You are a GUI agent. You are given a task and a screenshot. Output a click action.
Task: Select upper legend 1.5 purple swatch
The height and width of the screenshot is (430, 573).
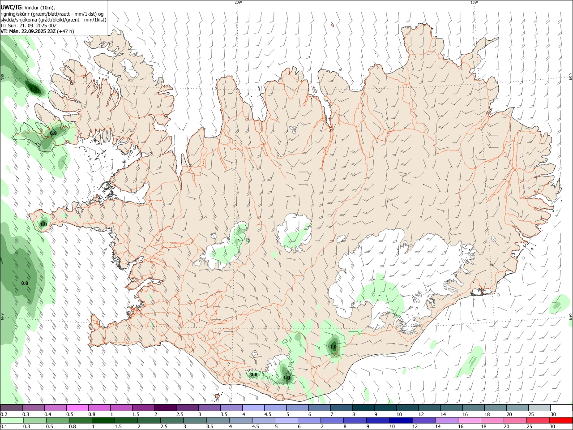(x=143, y=408)
